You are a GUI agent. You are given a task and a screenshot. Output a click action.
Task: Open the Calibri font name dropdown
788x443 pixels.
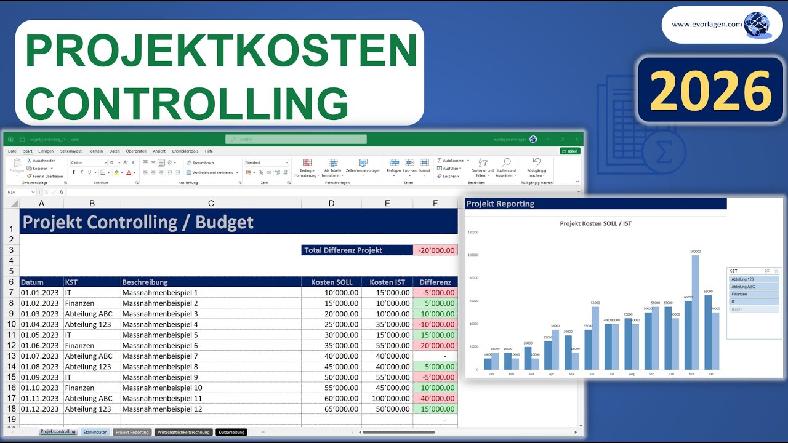[x=104, y=163]
